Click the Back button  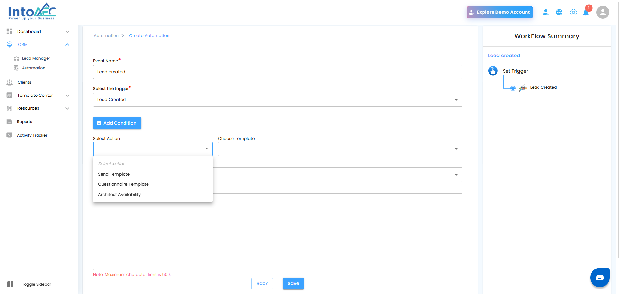[x=262, y=283]
